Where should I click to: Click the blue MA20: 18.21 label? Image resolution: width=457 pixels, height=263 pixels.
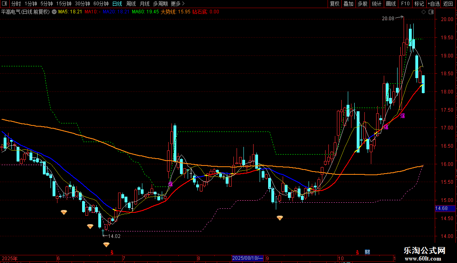[116, 12]
